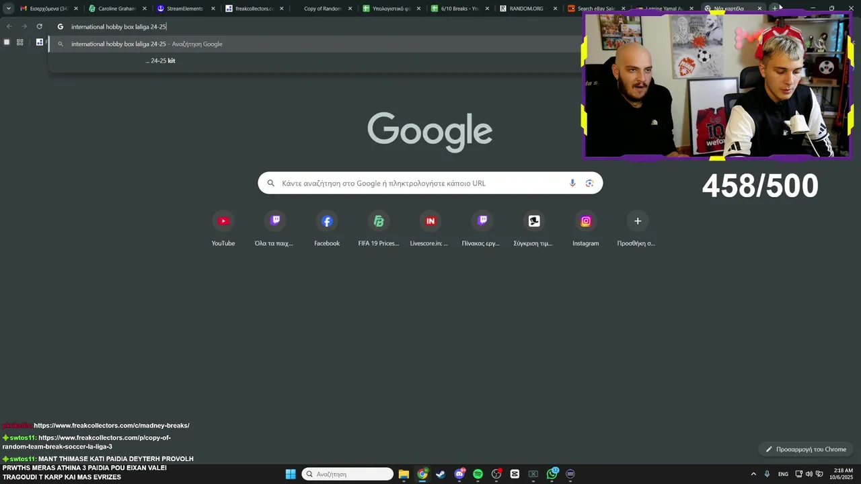The width and height of the screenshot is (861, 484).
Task: Click the Windows taskbar search box
Action: pos(347,474)
